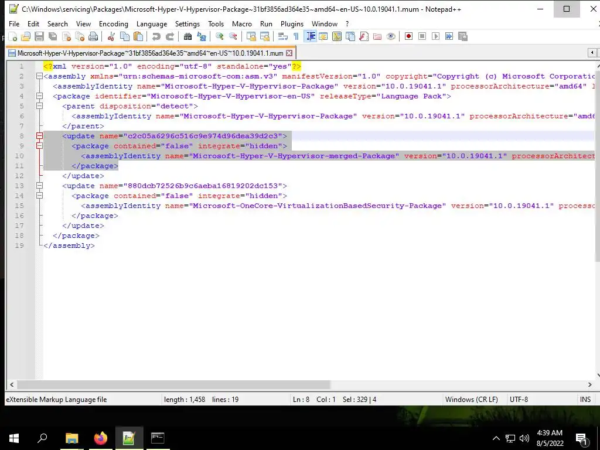600x450 pixels.
Task: Open the Language menu
Action: (152, 23)
